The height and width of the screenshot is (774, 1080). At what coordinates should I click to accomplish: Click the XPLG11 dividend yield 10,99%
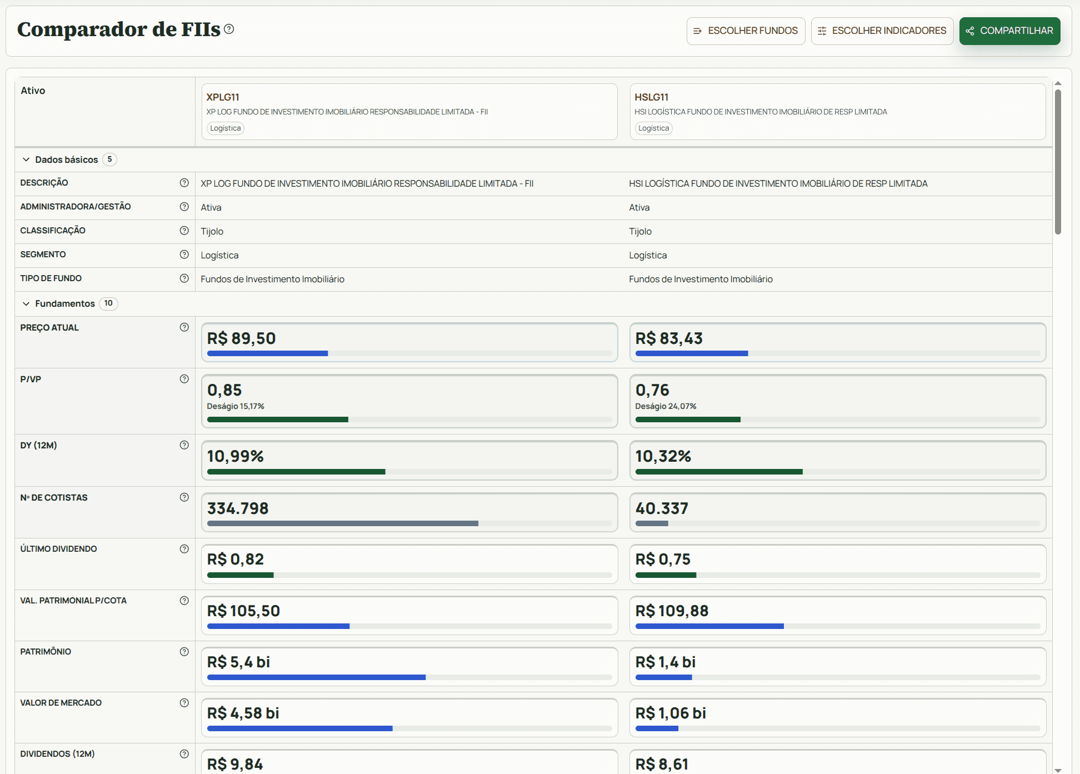236,456
